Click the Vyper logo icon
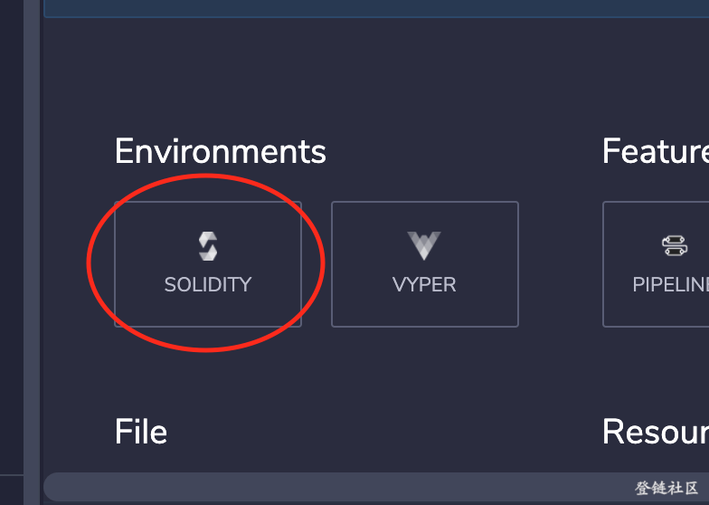Viewport: 709px width, 505px height. (424, 246)
